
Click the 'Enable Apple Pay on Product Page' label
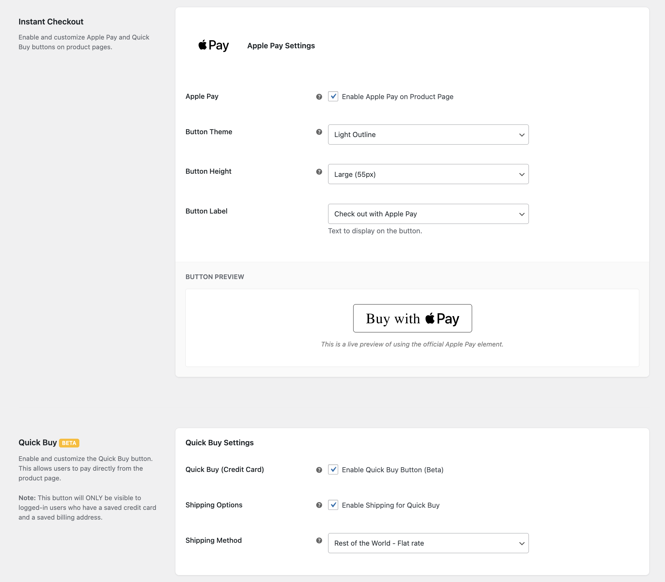point(398,97)
